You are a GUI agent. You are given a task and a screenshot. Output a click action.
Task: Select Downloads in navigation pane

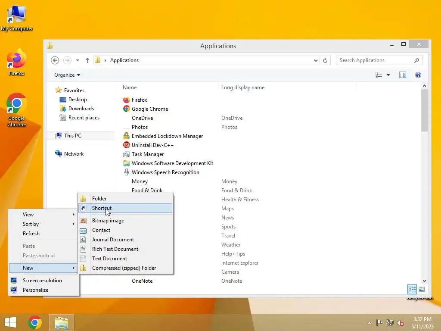click(77, 109)
